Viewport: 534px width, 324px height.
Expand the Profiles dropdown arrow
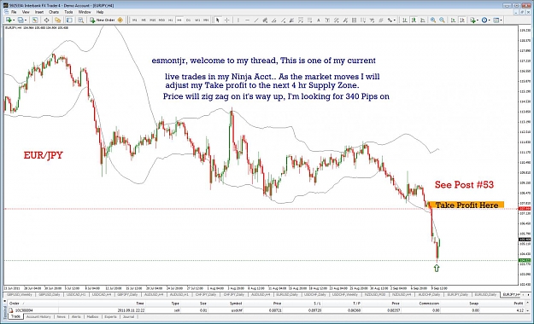point(26,20)
